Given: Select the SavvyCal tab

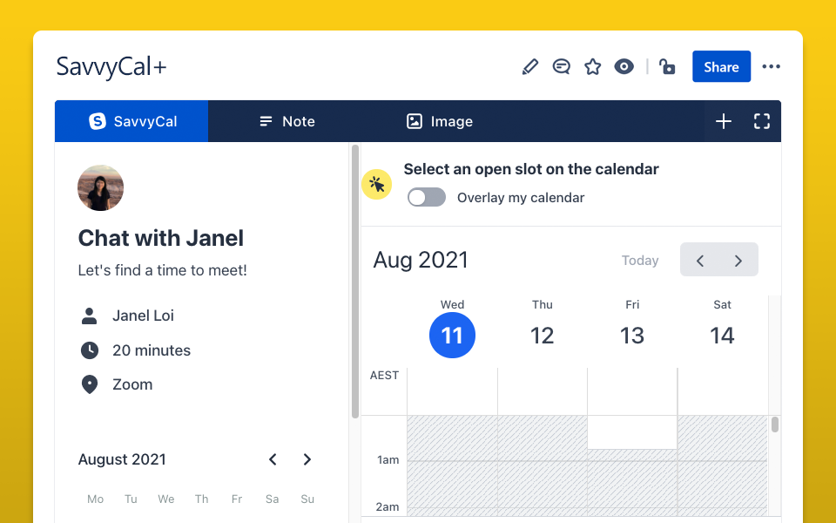Looking at the screenshot, I should tap(132, 121).
